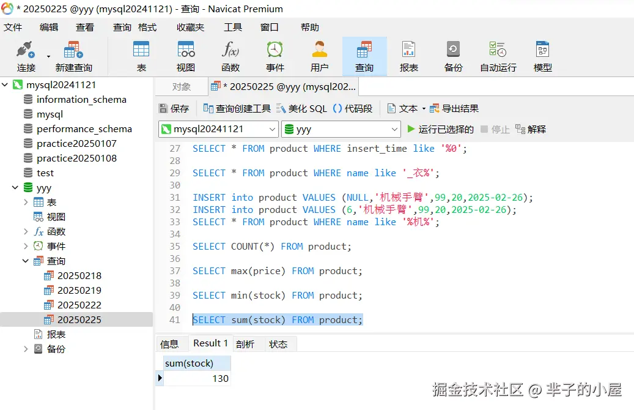Expand the 备份 node in tree
Viewport: 634px width, 410px height.
pyautogui.click(x=26, y=349)
